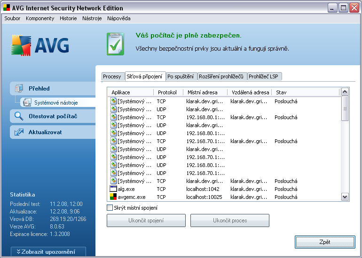
Task: Click the icon of the first Systémový TCP row
Action: (113, 101)
